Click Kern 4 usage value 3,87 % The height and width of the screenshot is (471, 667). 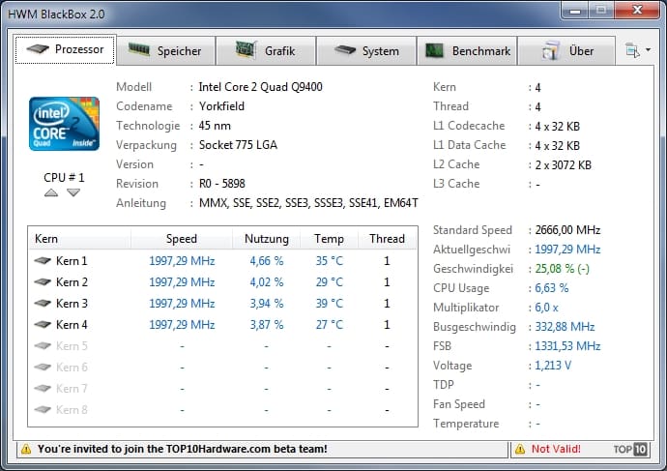point(267,325)
